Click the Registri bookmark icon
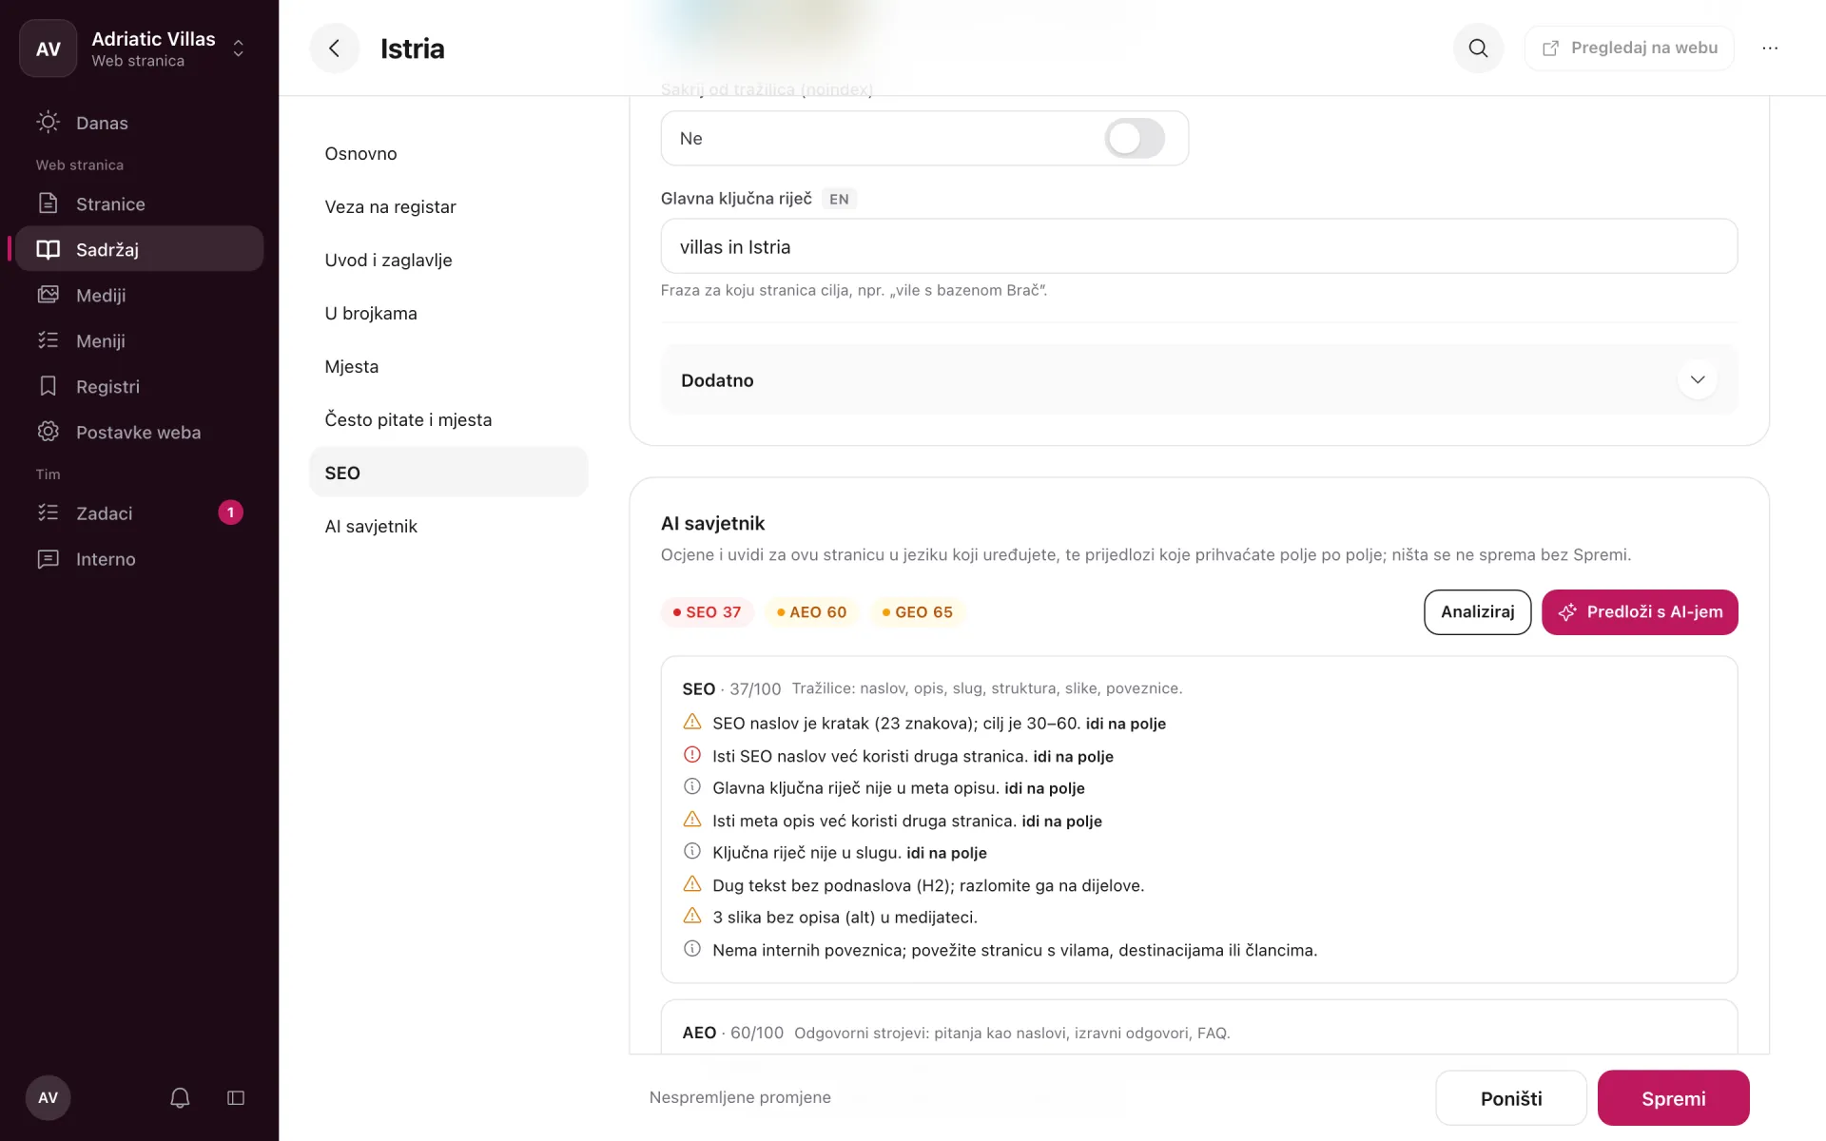This screenshot has height=1141, width=1826. tap(48, 386)
